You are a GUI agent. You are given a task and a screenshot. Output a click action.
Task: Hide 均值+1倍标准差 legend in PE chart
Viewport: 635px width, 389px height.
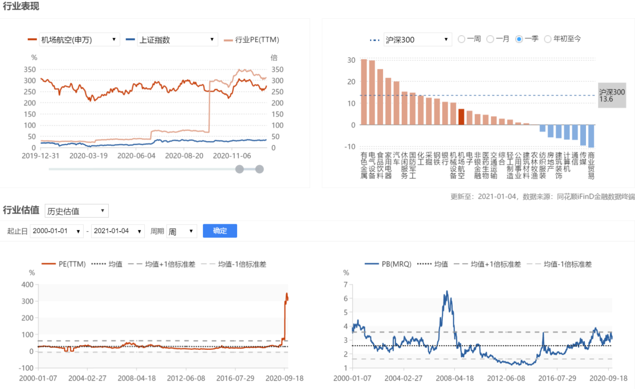click(136, 264)
